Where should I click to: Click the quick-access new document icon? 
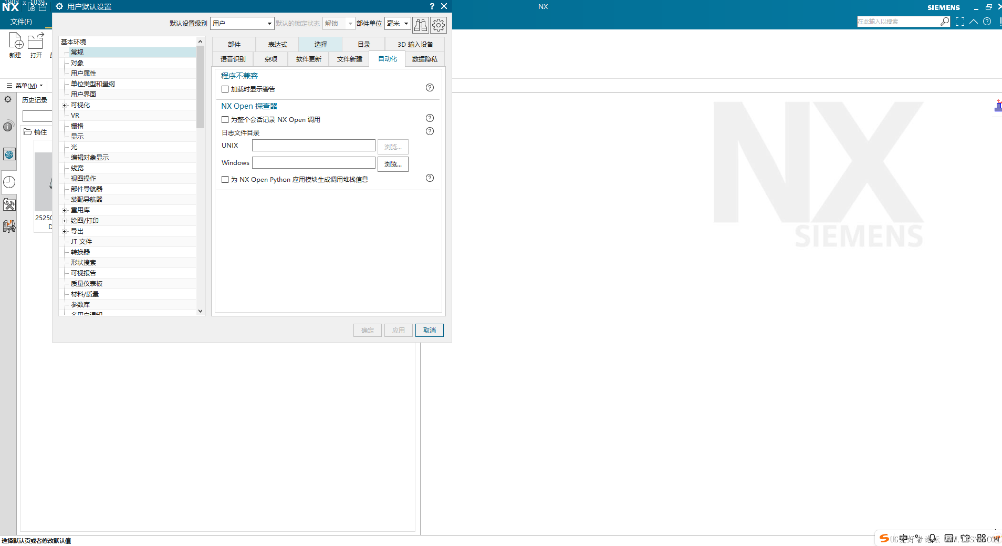32,7
